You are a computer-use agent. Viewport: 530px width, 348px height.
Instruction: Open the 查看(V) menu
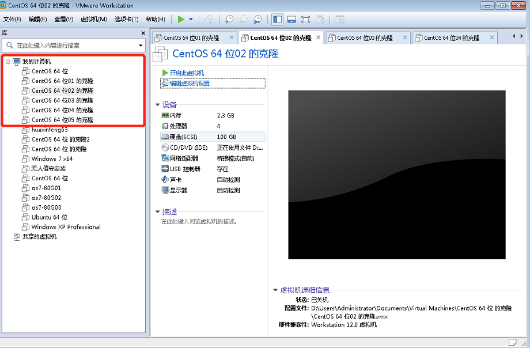(63, 19)
